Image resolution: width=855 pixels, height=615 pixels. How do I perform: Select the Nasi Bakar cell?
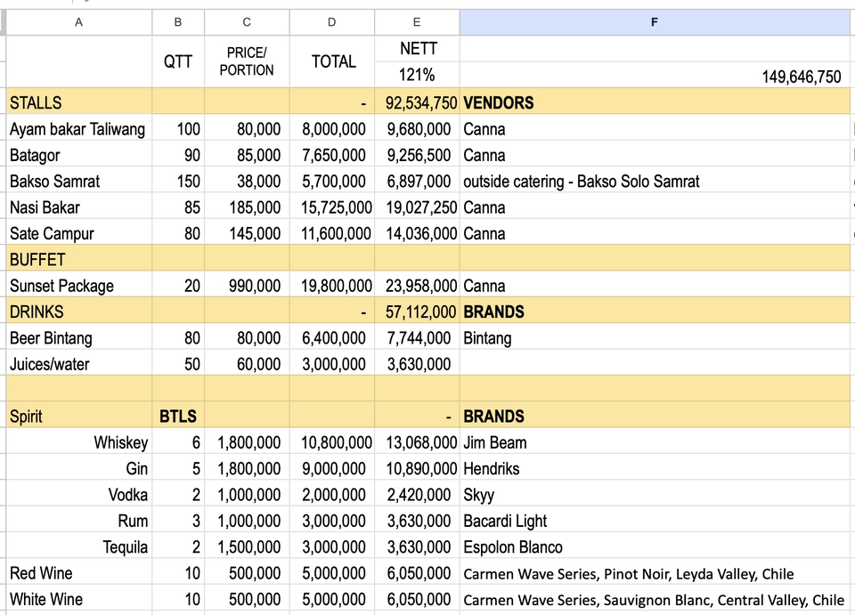tap(78, 206)
